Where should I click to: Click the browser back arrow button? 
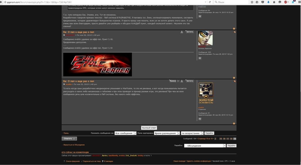click(1, 2)
